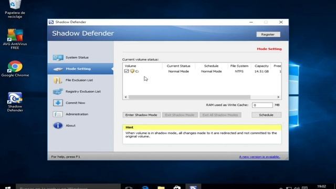
Task: Open the System Status panel icon
Action: pos(58,57)
